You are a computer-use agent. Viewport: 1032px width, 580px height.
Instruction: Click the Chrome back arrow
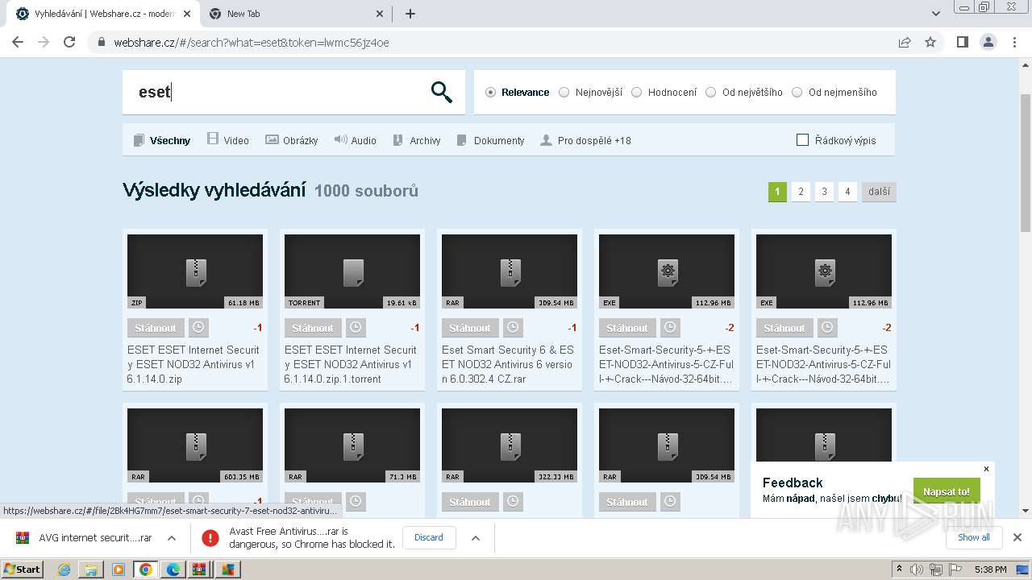[x=18, y=42]
